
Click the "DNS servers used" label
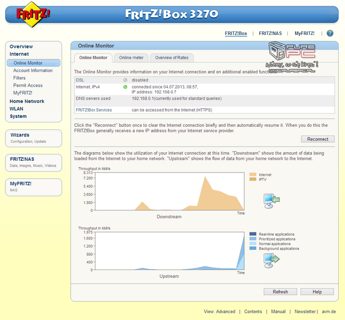[x=93, y=98]
